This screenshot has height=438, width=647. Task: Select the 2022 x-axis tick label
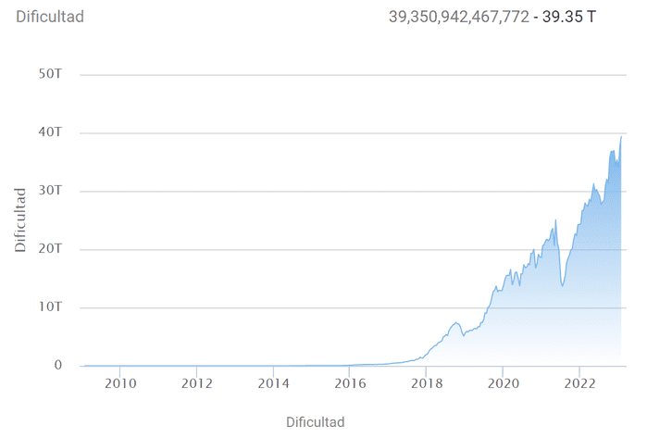tap(579, 383)
